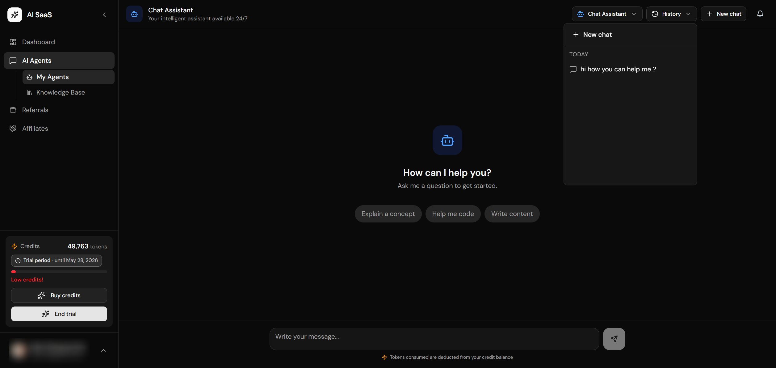Click the large center robot icon
This screenshot has width=776, height=368.
tap(447, 140)
